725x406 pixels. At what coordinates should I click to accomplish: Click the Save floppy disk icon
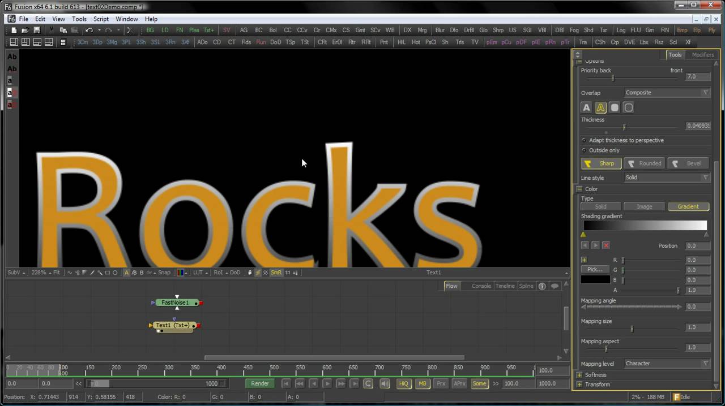37,30
